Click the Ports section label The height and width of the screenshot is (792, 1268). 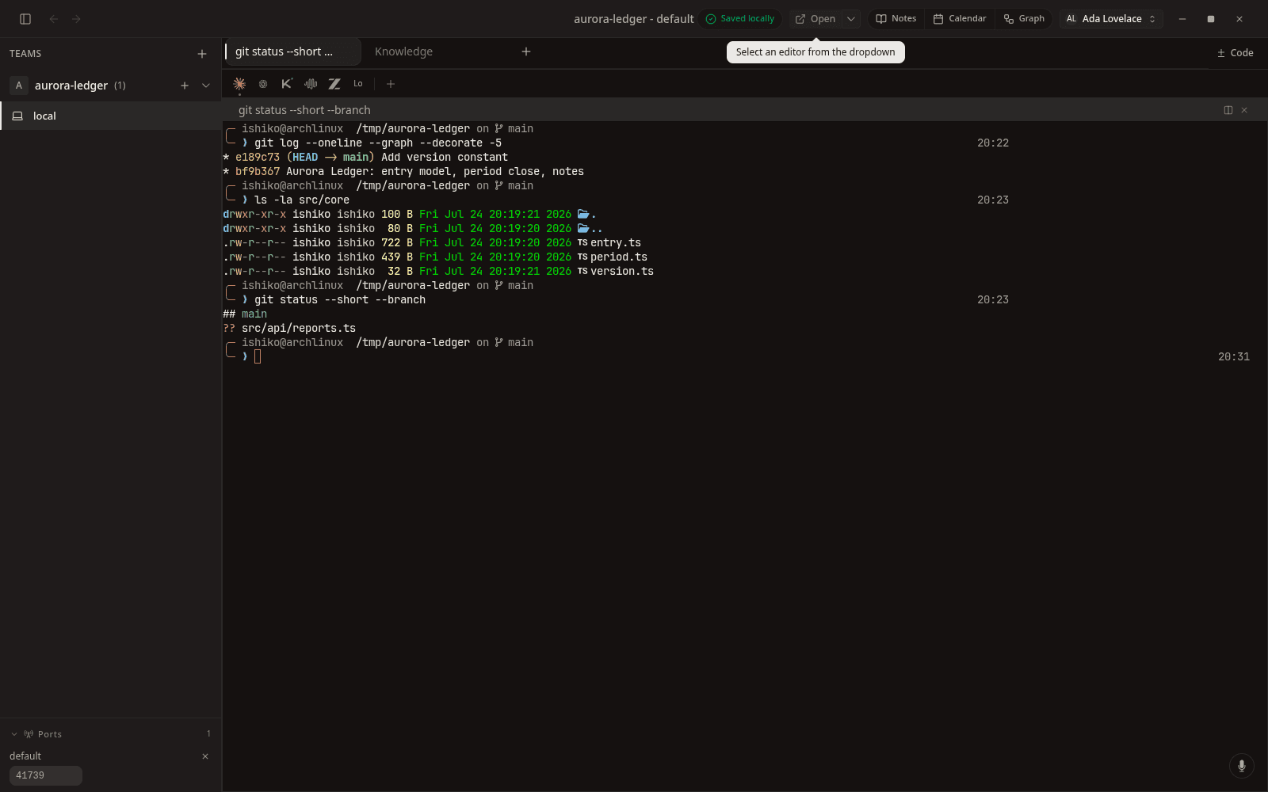[x=49, y=734]
